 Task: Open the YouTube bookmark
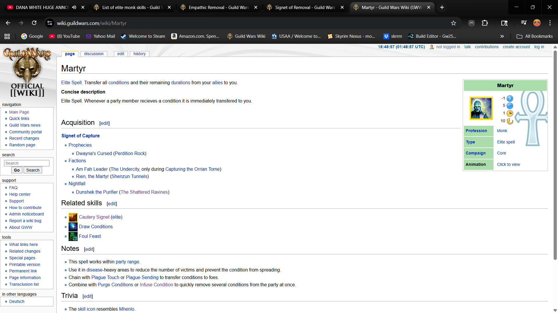point(65,36)
